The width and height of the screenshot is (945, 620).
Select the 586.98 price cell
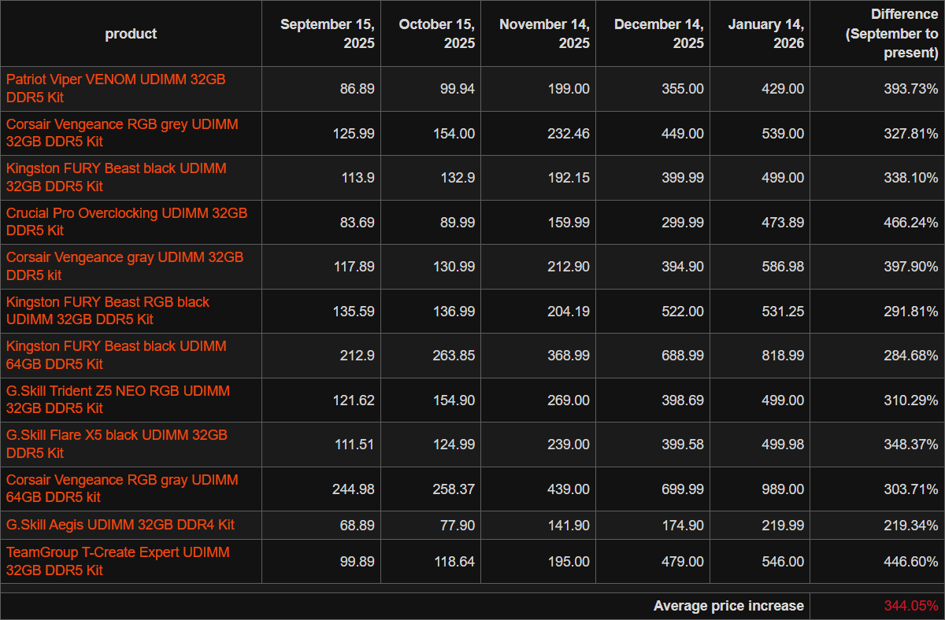coord(760,267)
